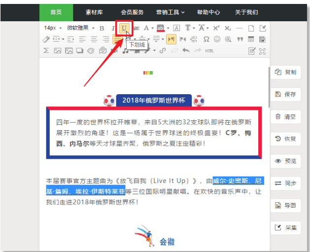Viewport: 310px width, 252px height.
Task: Insert a link with chain icon
Action: 163,51
